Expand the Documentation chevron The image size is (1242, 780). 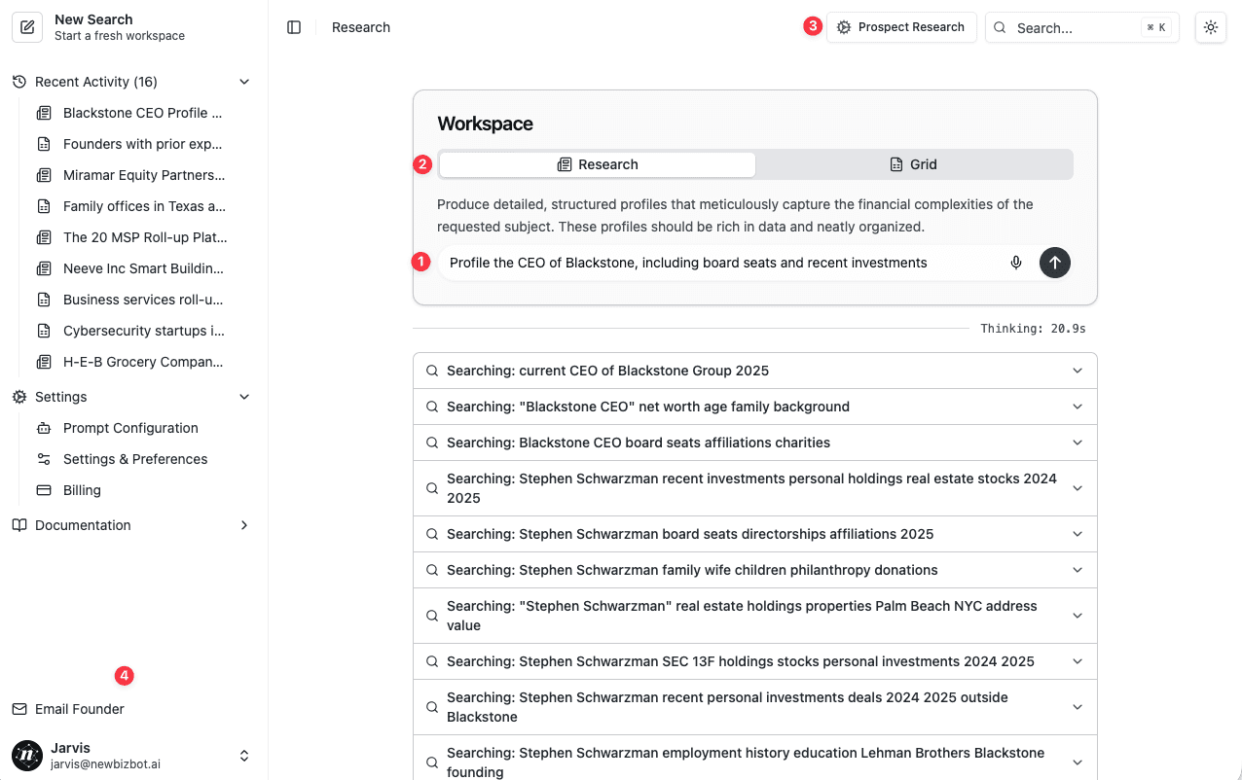(244, 524)
